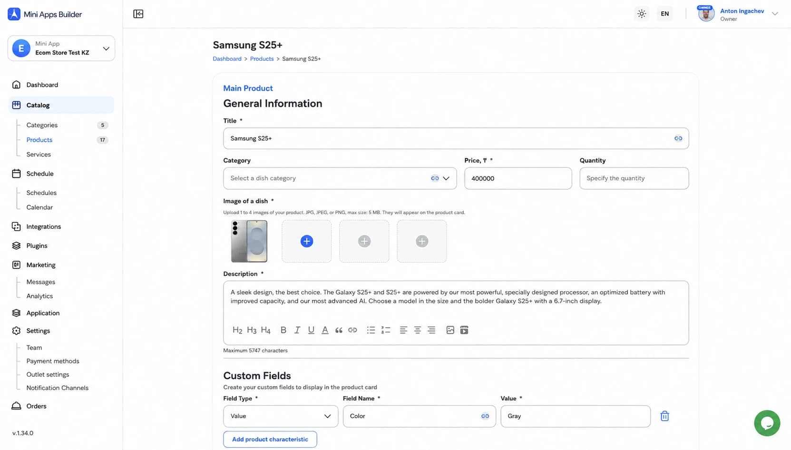Click the Mini Apps Builder logo

[x=45, y=14]
